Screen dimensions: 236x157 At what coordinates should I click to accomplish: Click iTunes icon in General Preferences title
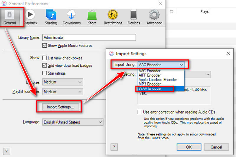click(4, 4)
